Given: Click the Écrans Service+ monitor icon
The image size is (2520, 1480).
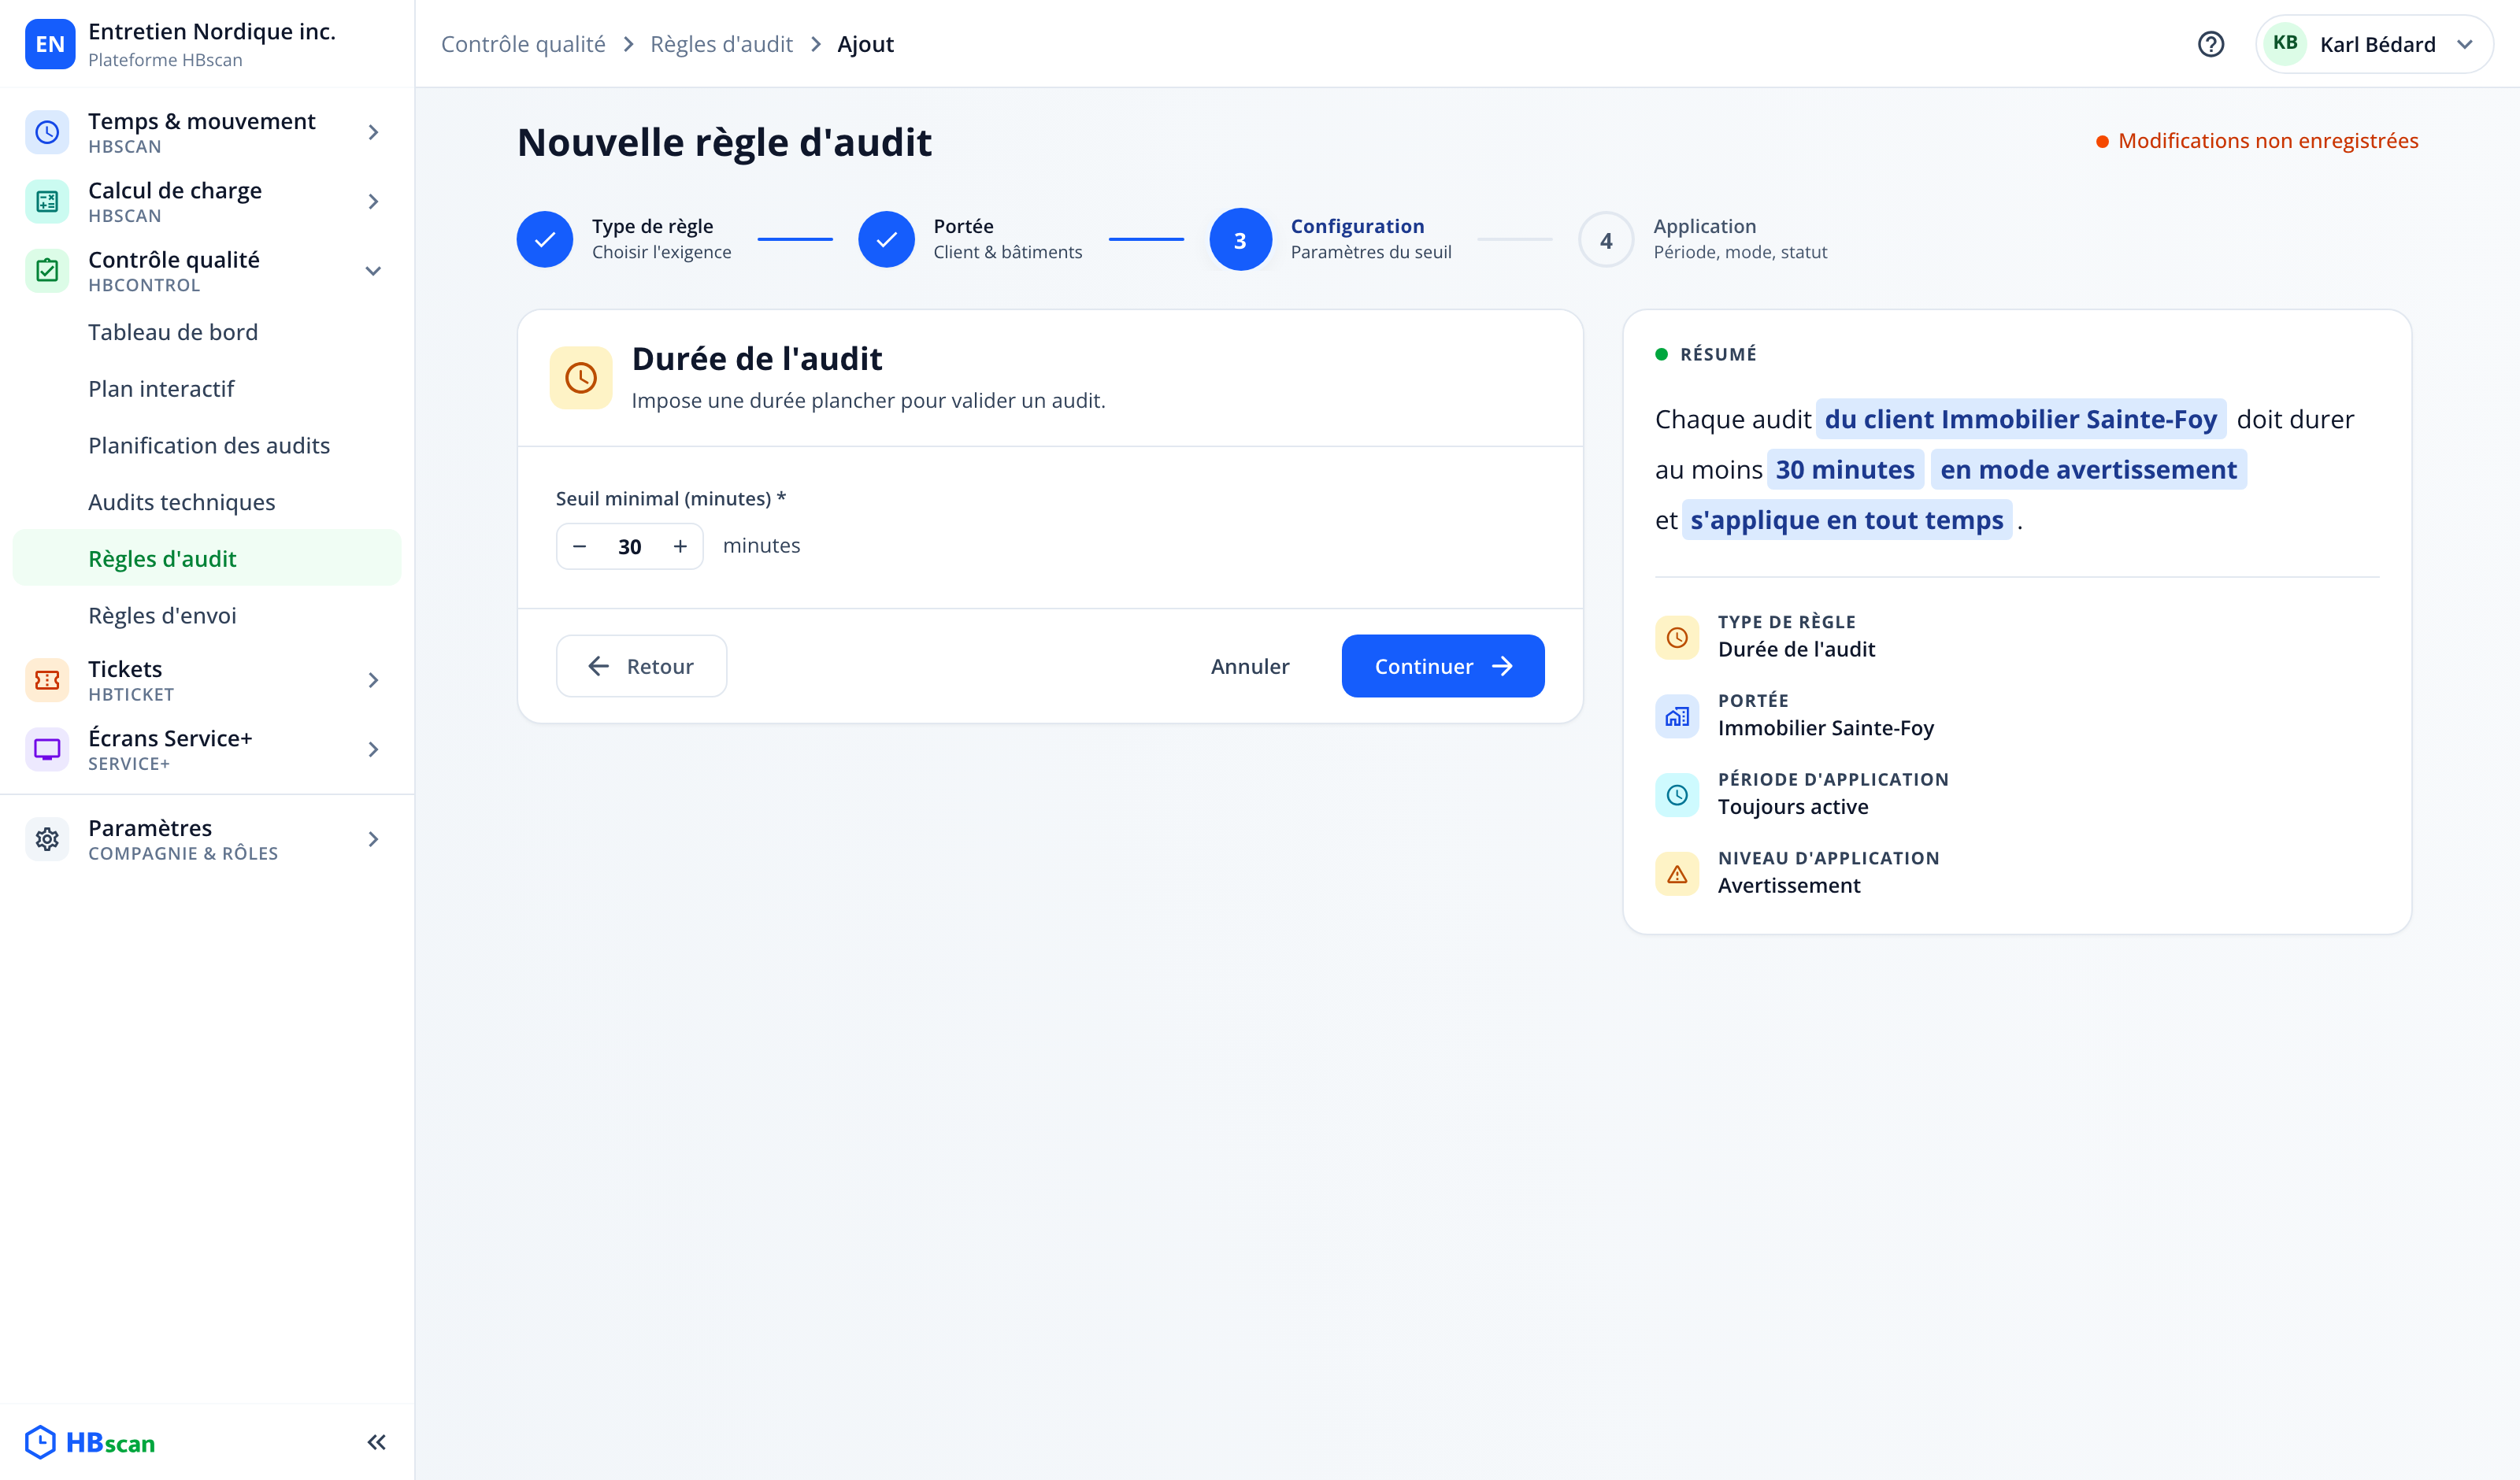Looking at the screenshot, I should 47,749.
